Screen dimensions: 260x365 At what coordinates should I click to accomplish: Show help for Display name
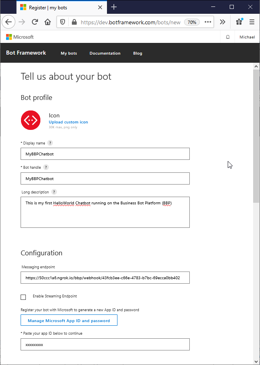(50, 143)
